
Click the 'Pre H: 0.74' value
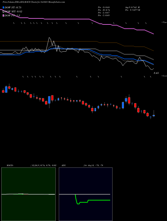click(x=104, y=10)
